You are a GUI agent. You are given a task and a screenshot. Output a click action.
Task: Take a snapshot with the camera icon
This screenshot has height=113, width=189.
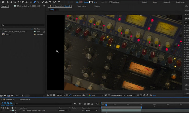(83, 95)
